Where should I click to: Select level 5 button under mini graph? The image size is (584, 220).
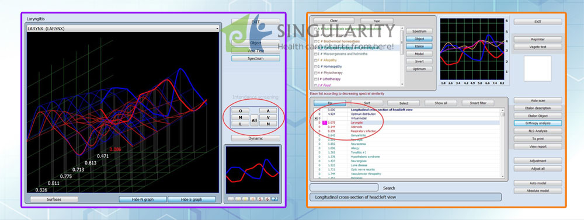[x=260, y=199]
